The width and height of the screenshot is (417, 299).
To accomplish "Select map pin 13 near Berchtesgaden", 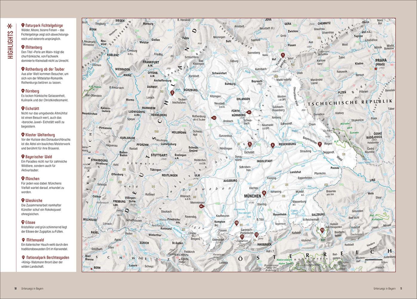I will tap(322, 230).
